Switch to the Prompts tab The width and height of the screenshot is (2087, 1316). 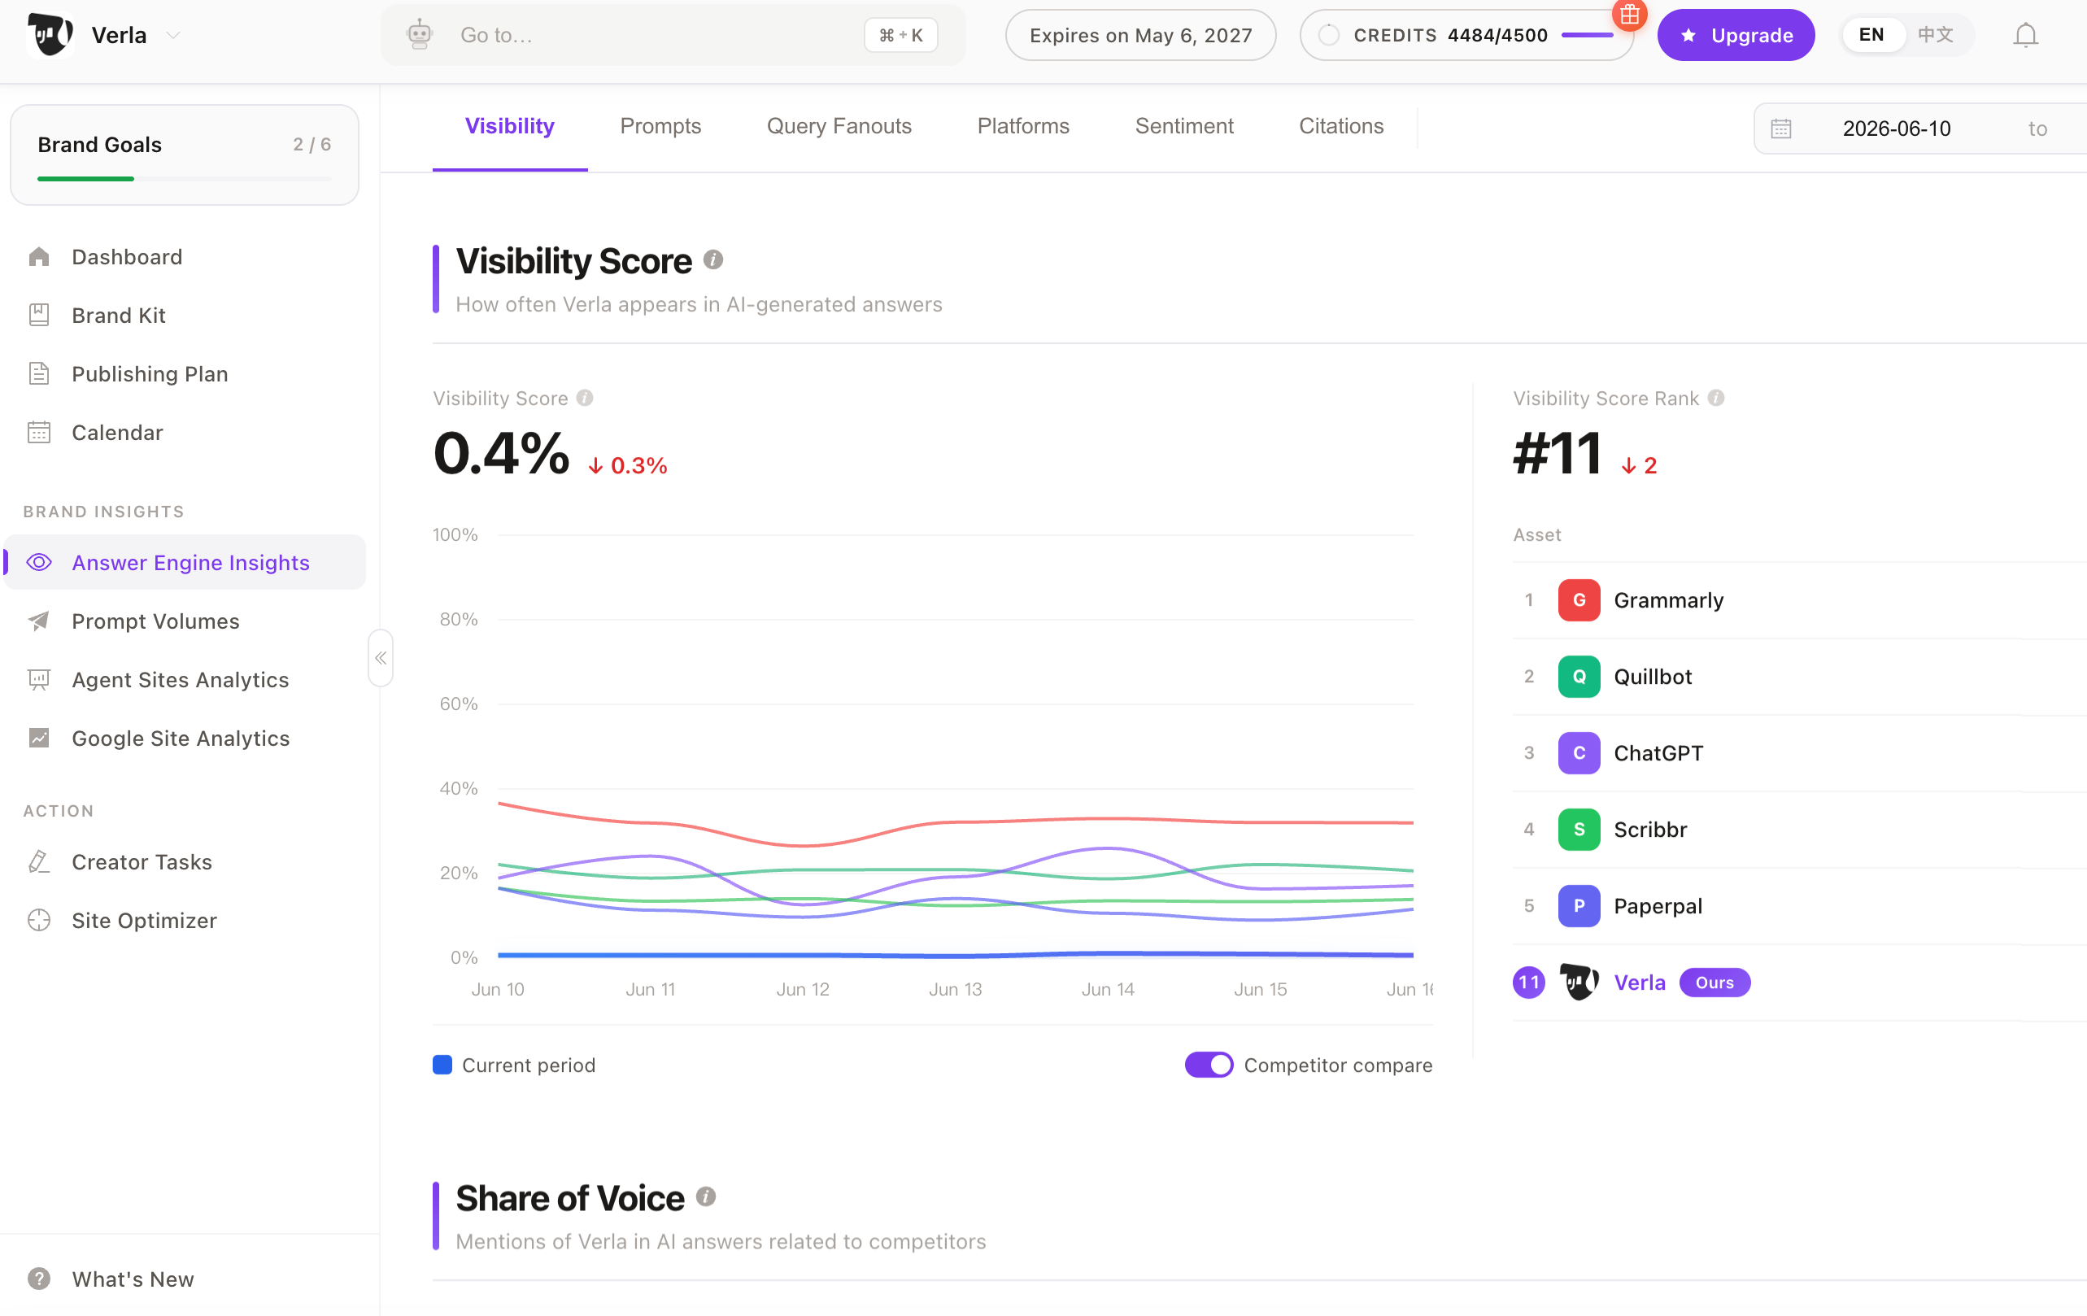click(x=660, y=126)
